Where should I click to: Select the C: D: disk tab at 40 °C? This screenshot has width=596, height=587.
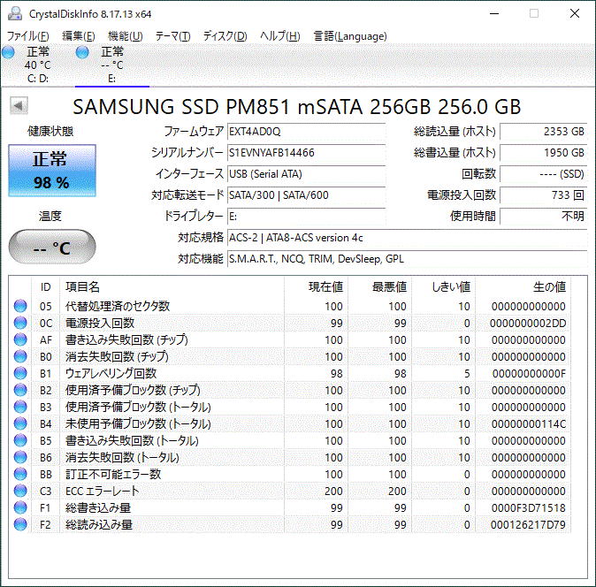(x=38, y=65)
